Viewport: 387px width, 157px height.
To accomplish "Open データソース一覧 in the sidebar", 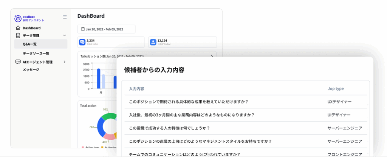I will [36, 53].
